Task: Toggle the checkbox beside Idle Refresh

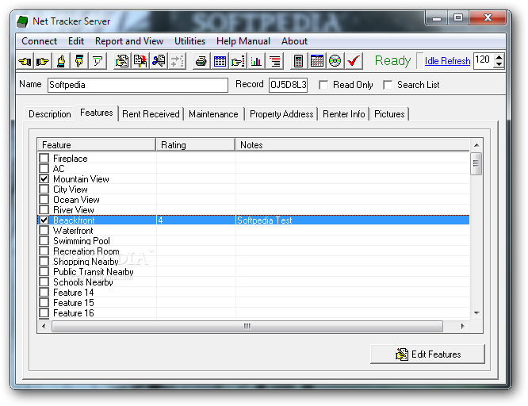Action: (x=419, y=61)
